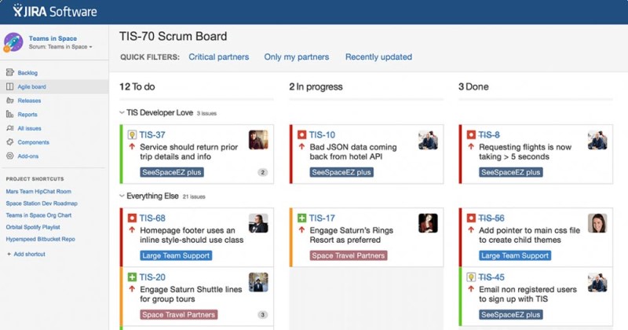Toggle the Recently updated quick filter

pos(378,57)
